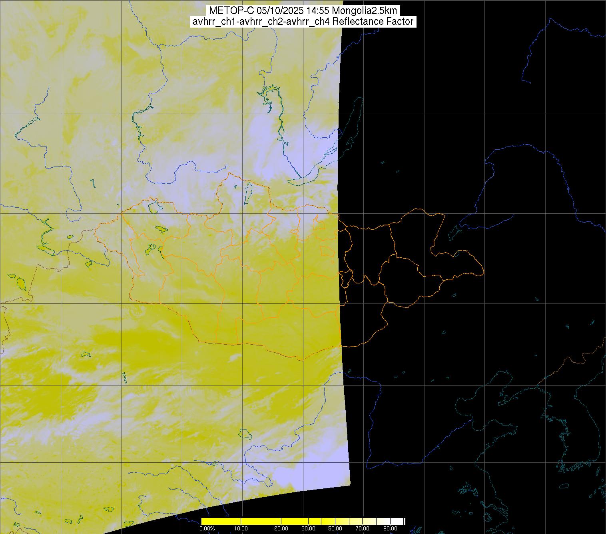Click the '50.00' color scale label
606x534 pixels.
335,528
